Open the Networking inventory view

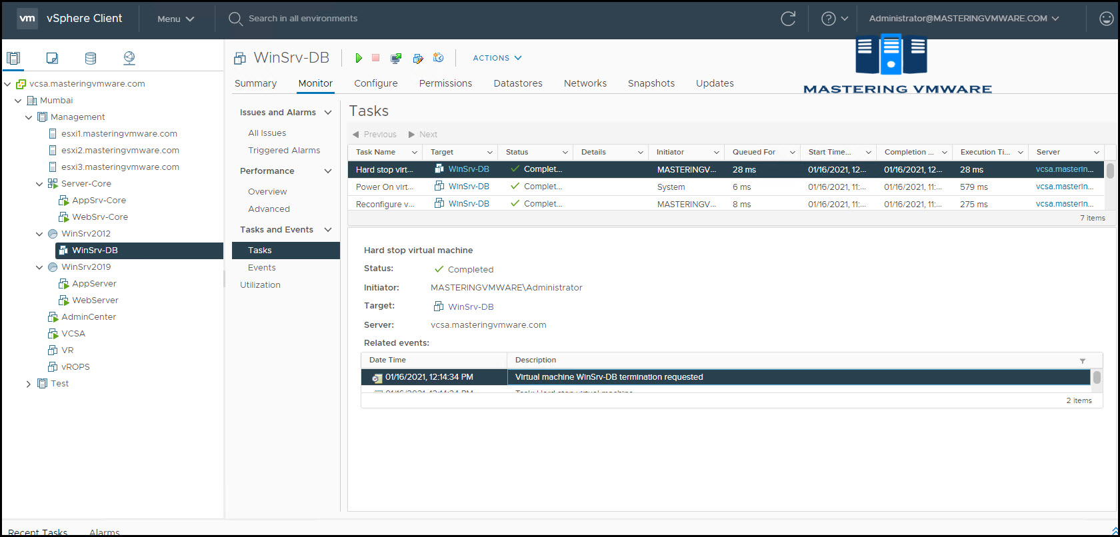[x=129, y=58]
